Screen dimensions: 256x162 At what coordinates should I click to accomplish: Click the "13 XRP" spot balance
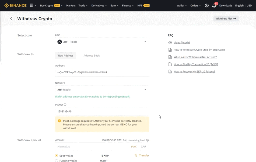click(x=104, y=156)
